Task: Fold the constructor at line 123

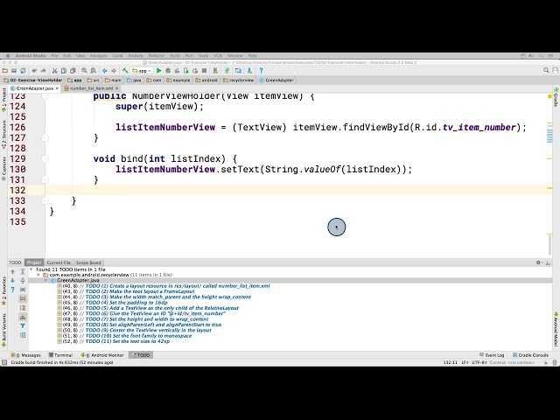Action: point(45,95)
